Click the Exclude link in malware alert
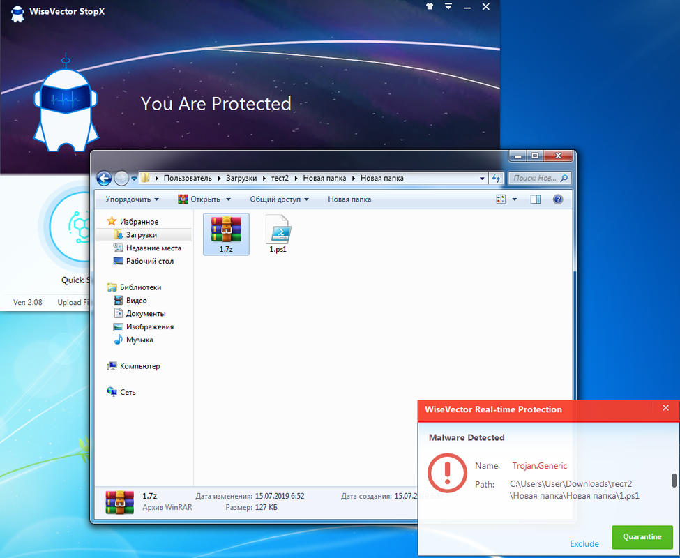 pos(584,543)
